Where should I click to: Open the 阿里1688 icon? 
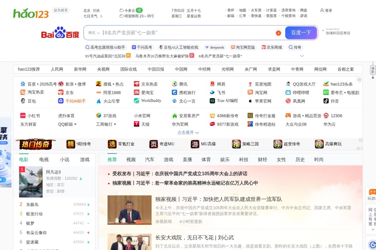(99, 92)
